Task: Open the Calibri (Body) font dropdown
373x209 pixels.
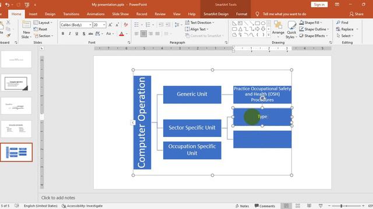Action: 90,24
